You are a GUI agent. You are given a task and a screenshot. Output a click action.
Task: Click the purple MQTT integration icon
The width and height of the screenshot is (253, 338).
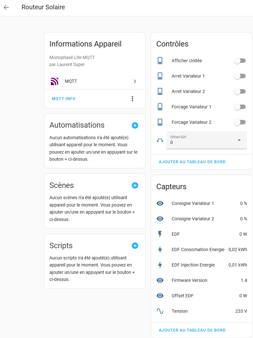55,81
